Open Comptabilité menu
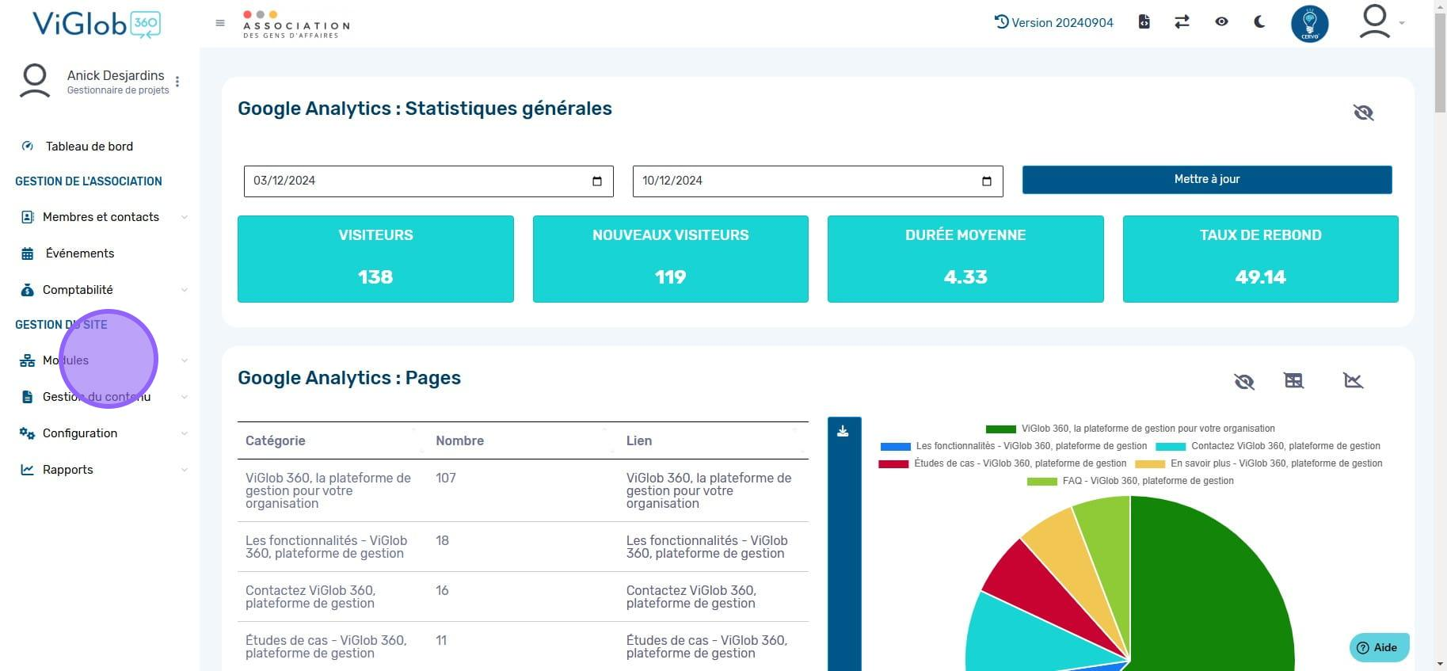Viewport: 1447px width, 671px height. click(78, 289)
